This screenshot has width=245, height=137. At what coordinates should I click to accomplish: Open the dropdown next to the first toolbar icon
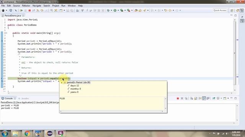click(7, 10)
